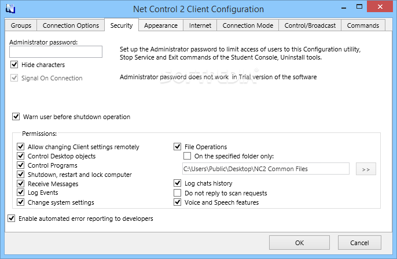Click the Cancel button
The height and width of the screenshot is (259, 397).
point(359,243)
